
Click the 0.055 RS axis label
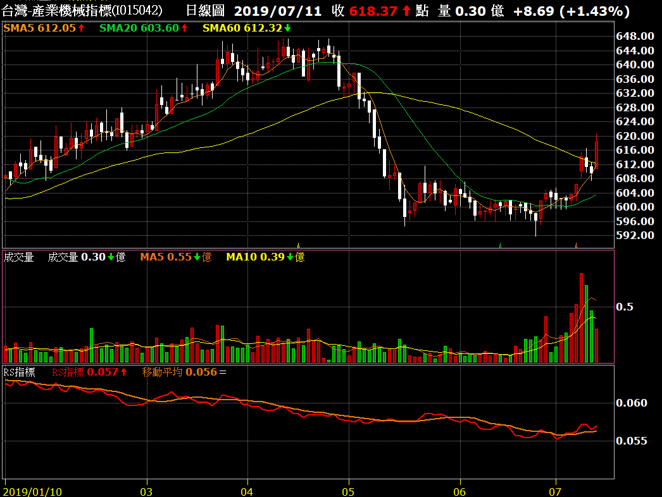(631, 441)
